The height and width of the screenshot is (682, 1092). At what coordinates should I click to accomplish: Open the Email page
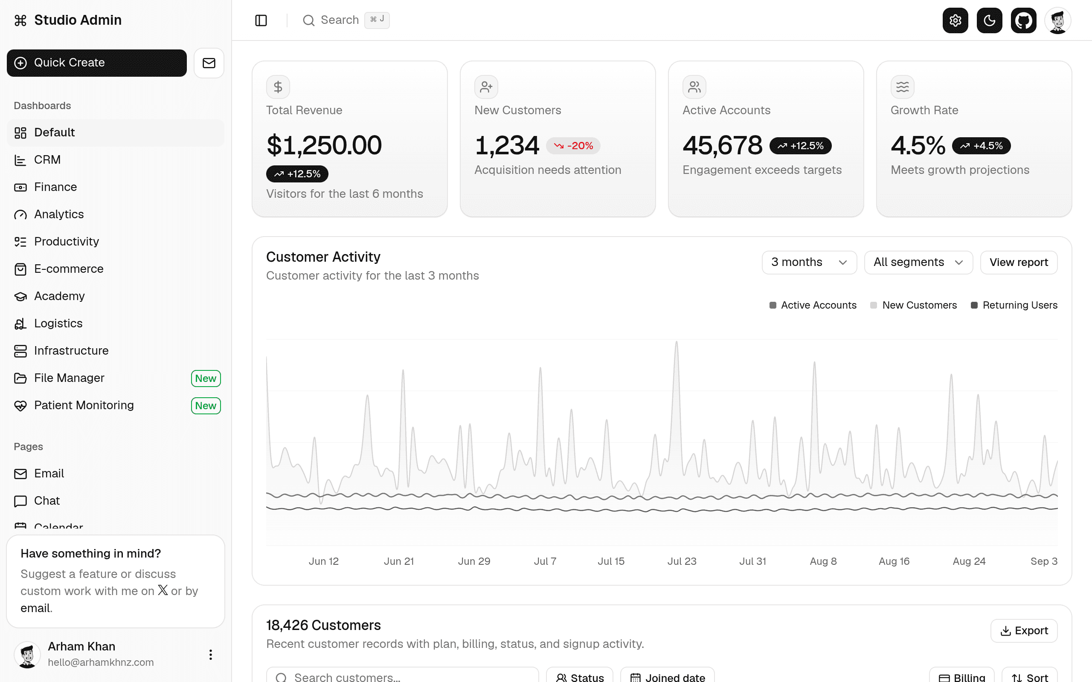(x=116, y=474)
